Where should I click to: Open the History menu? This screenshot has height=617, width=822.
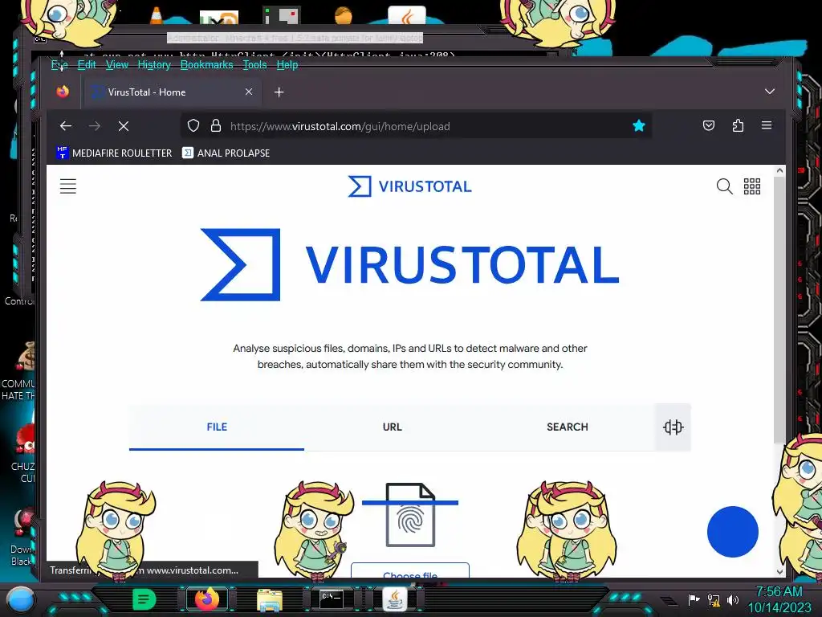coord(154,64)
